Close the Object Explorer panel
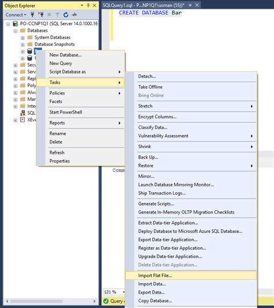Image resolution: width=274 pixels, height=308 pixels. coord(95,6)
